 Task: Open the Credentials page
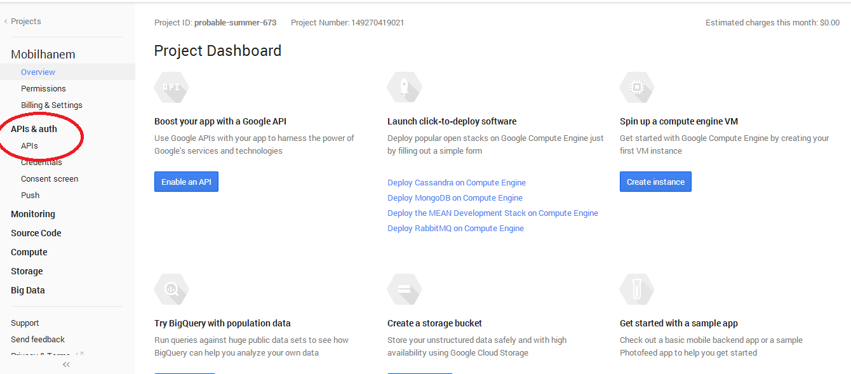(41, 163)
